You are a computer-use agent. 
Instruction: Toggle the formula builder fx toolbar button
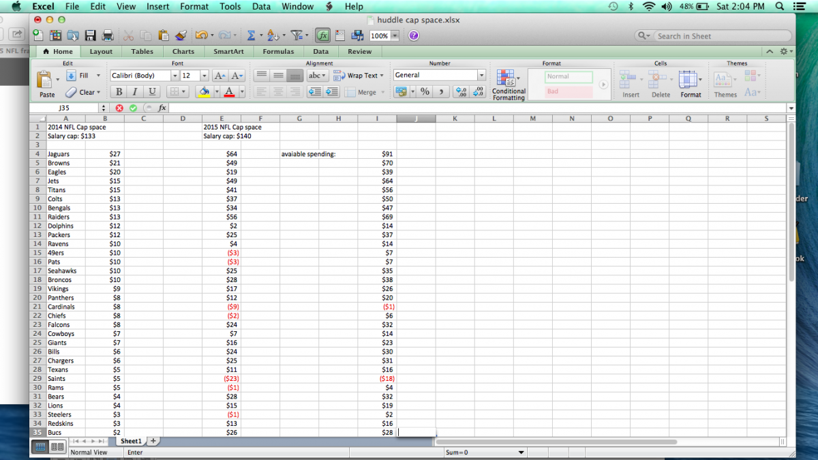point(323,35)
